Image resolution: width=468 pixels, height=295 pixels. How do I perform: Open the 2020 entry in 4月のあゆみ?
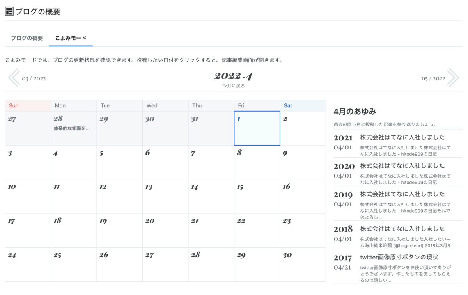click(x=402, y=165)
